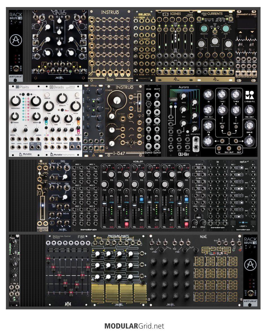The image size is (269, 332).
Task: Click the Beads title icon
Action: pos(51,87)
